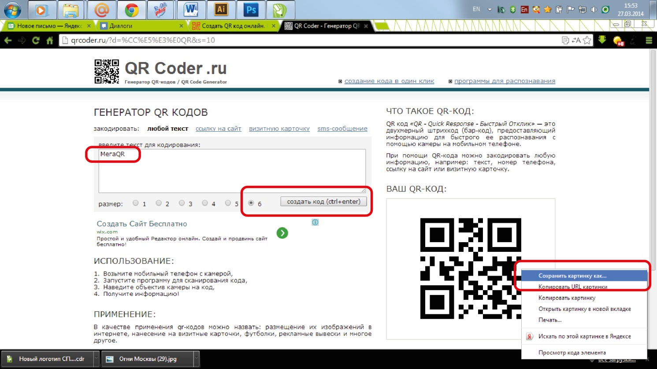Select size 1 radio button
Image resolution: width=657 pixels, height=369 pixels.
click(x=136, y=203)
